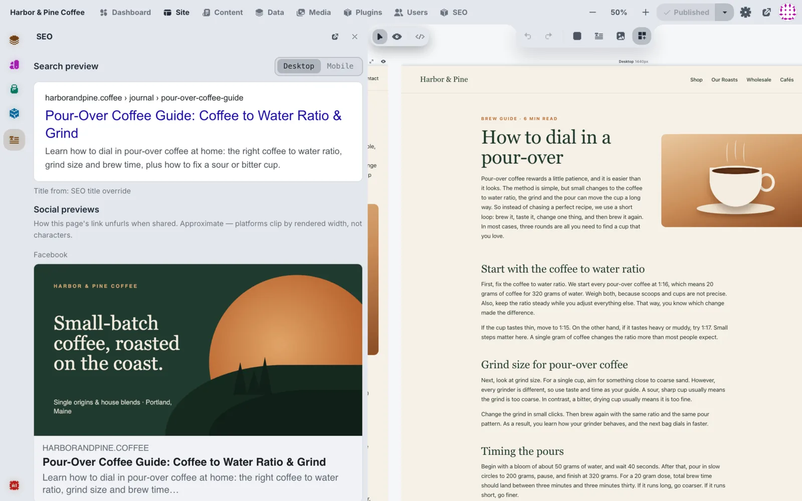Open the Media library tab
The width and height of the screenshot is (802, 501).
click(314, 13)
